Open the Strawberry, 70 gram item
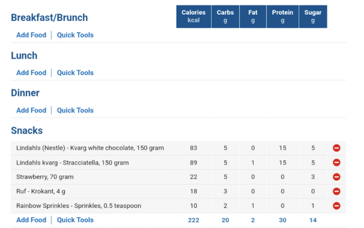364x228 pixels. point(45,177)
